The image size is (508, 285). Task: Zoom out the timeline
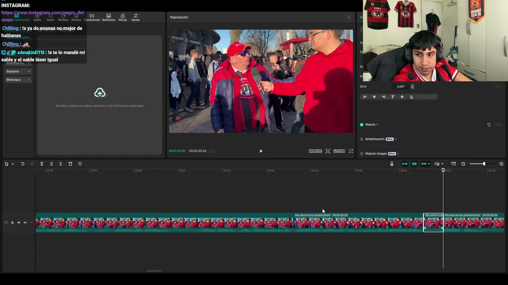coord(463,164)
